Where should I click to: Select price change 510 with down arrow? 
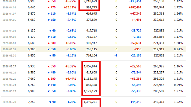point(52,37)
